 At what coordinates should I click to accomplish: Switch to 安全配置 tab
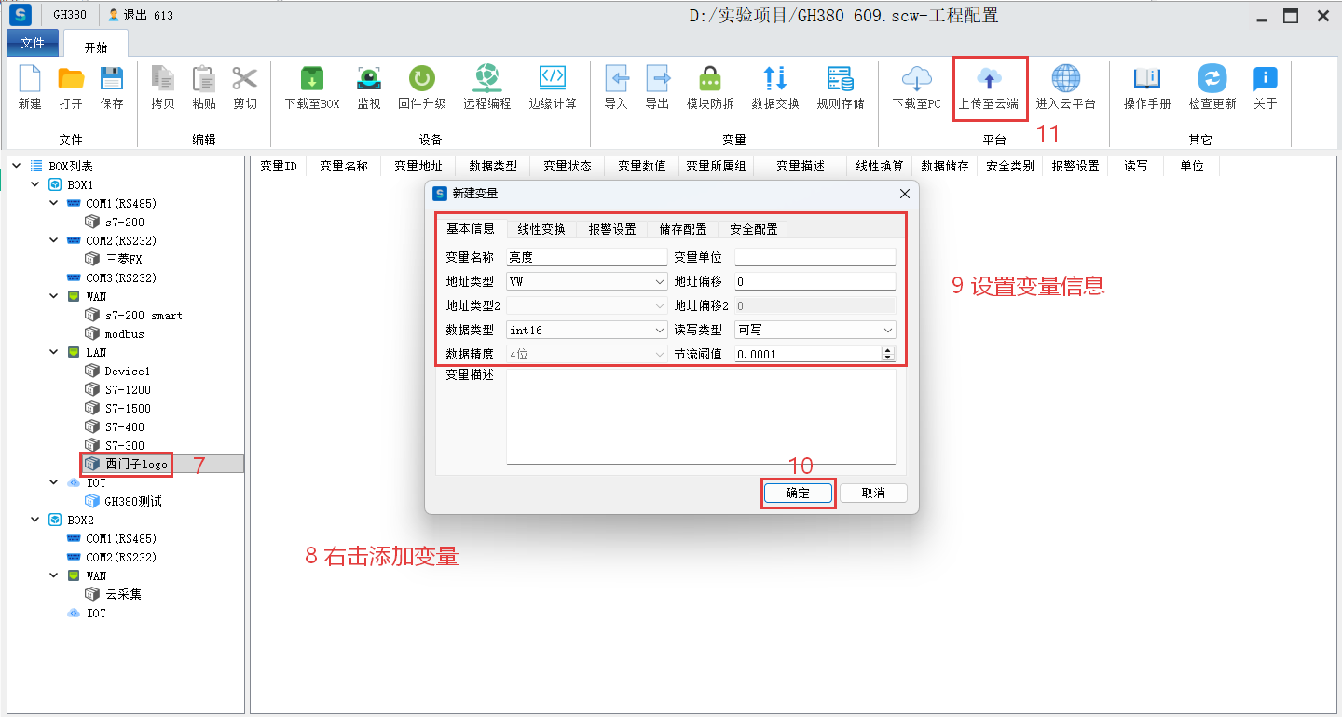coord(754,229)
